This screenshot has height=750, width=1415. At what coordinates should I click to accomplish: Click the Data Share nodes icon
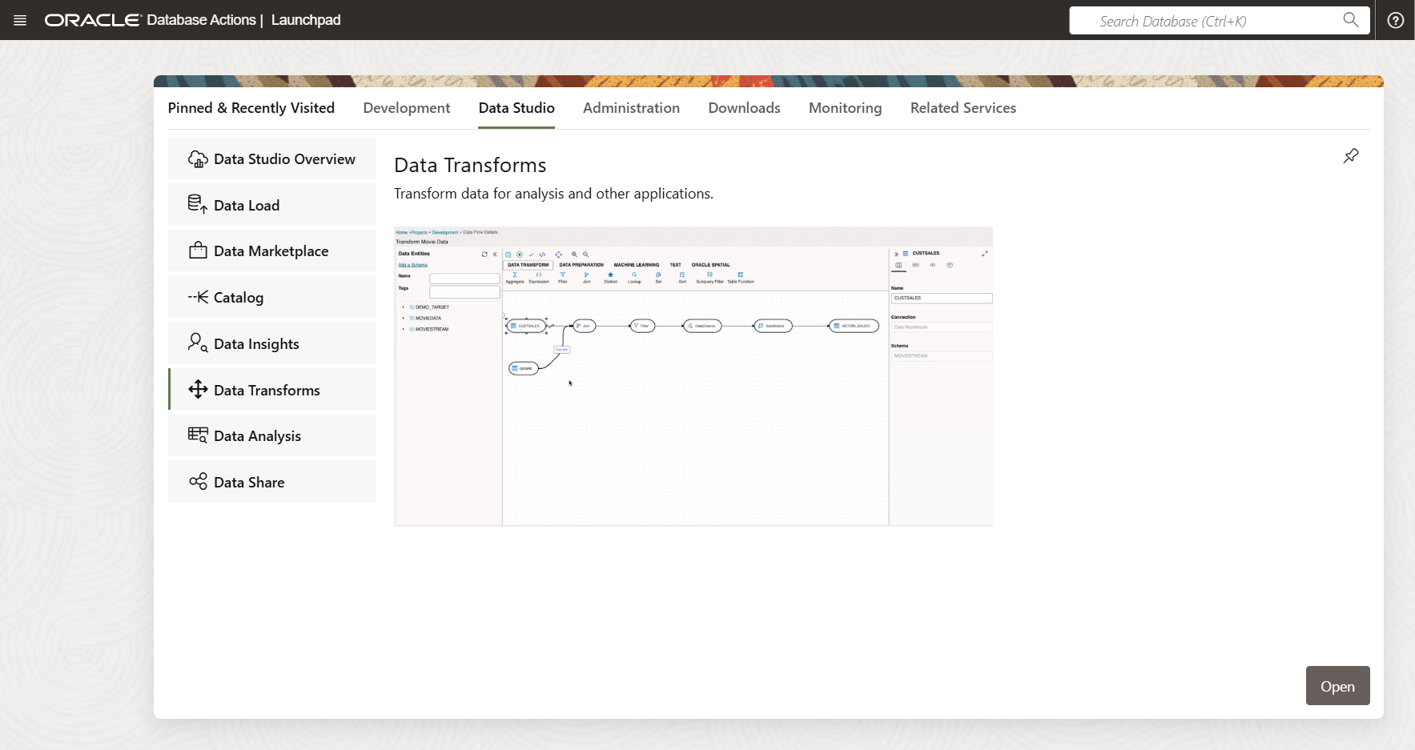click(x=198, y=481)
